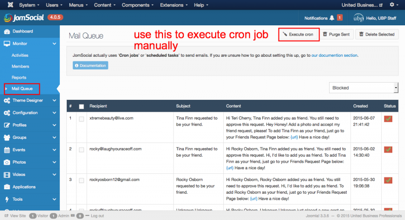This screenshot has width=405, height=220.
Task: Click the Delete Selected button
Action: pyautogui.click(x=377, y=34)
